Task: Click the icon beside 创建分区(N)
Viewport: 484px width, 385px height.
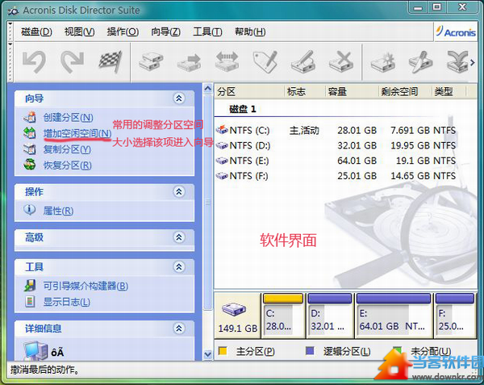Action: [30, 117]
